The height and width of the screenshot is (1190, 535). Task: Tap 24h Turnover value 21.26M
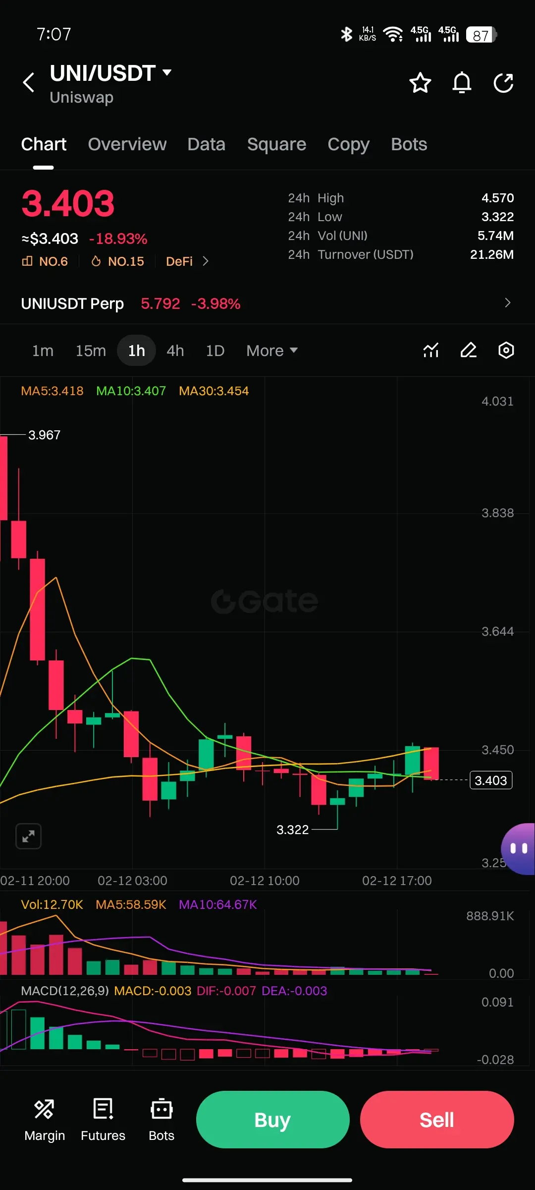pos(492,254)
